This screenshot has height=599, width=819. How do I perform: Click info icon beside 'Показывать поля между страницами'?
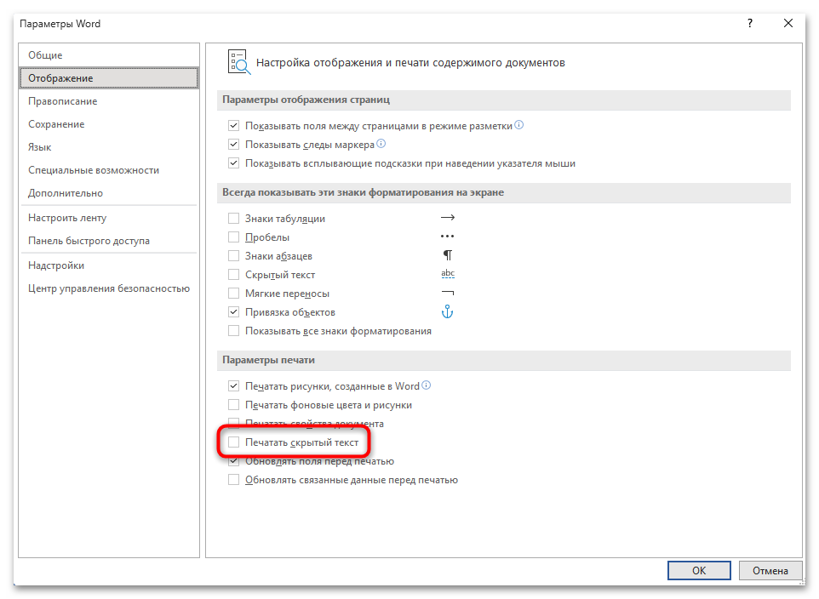[x=519, y=125]
